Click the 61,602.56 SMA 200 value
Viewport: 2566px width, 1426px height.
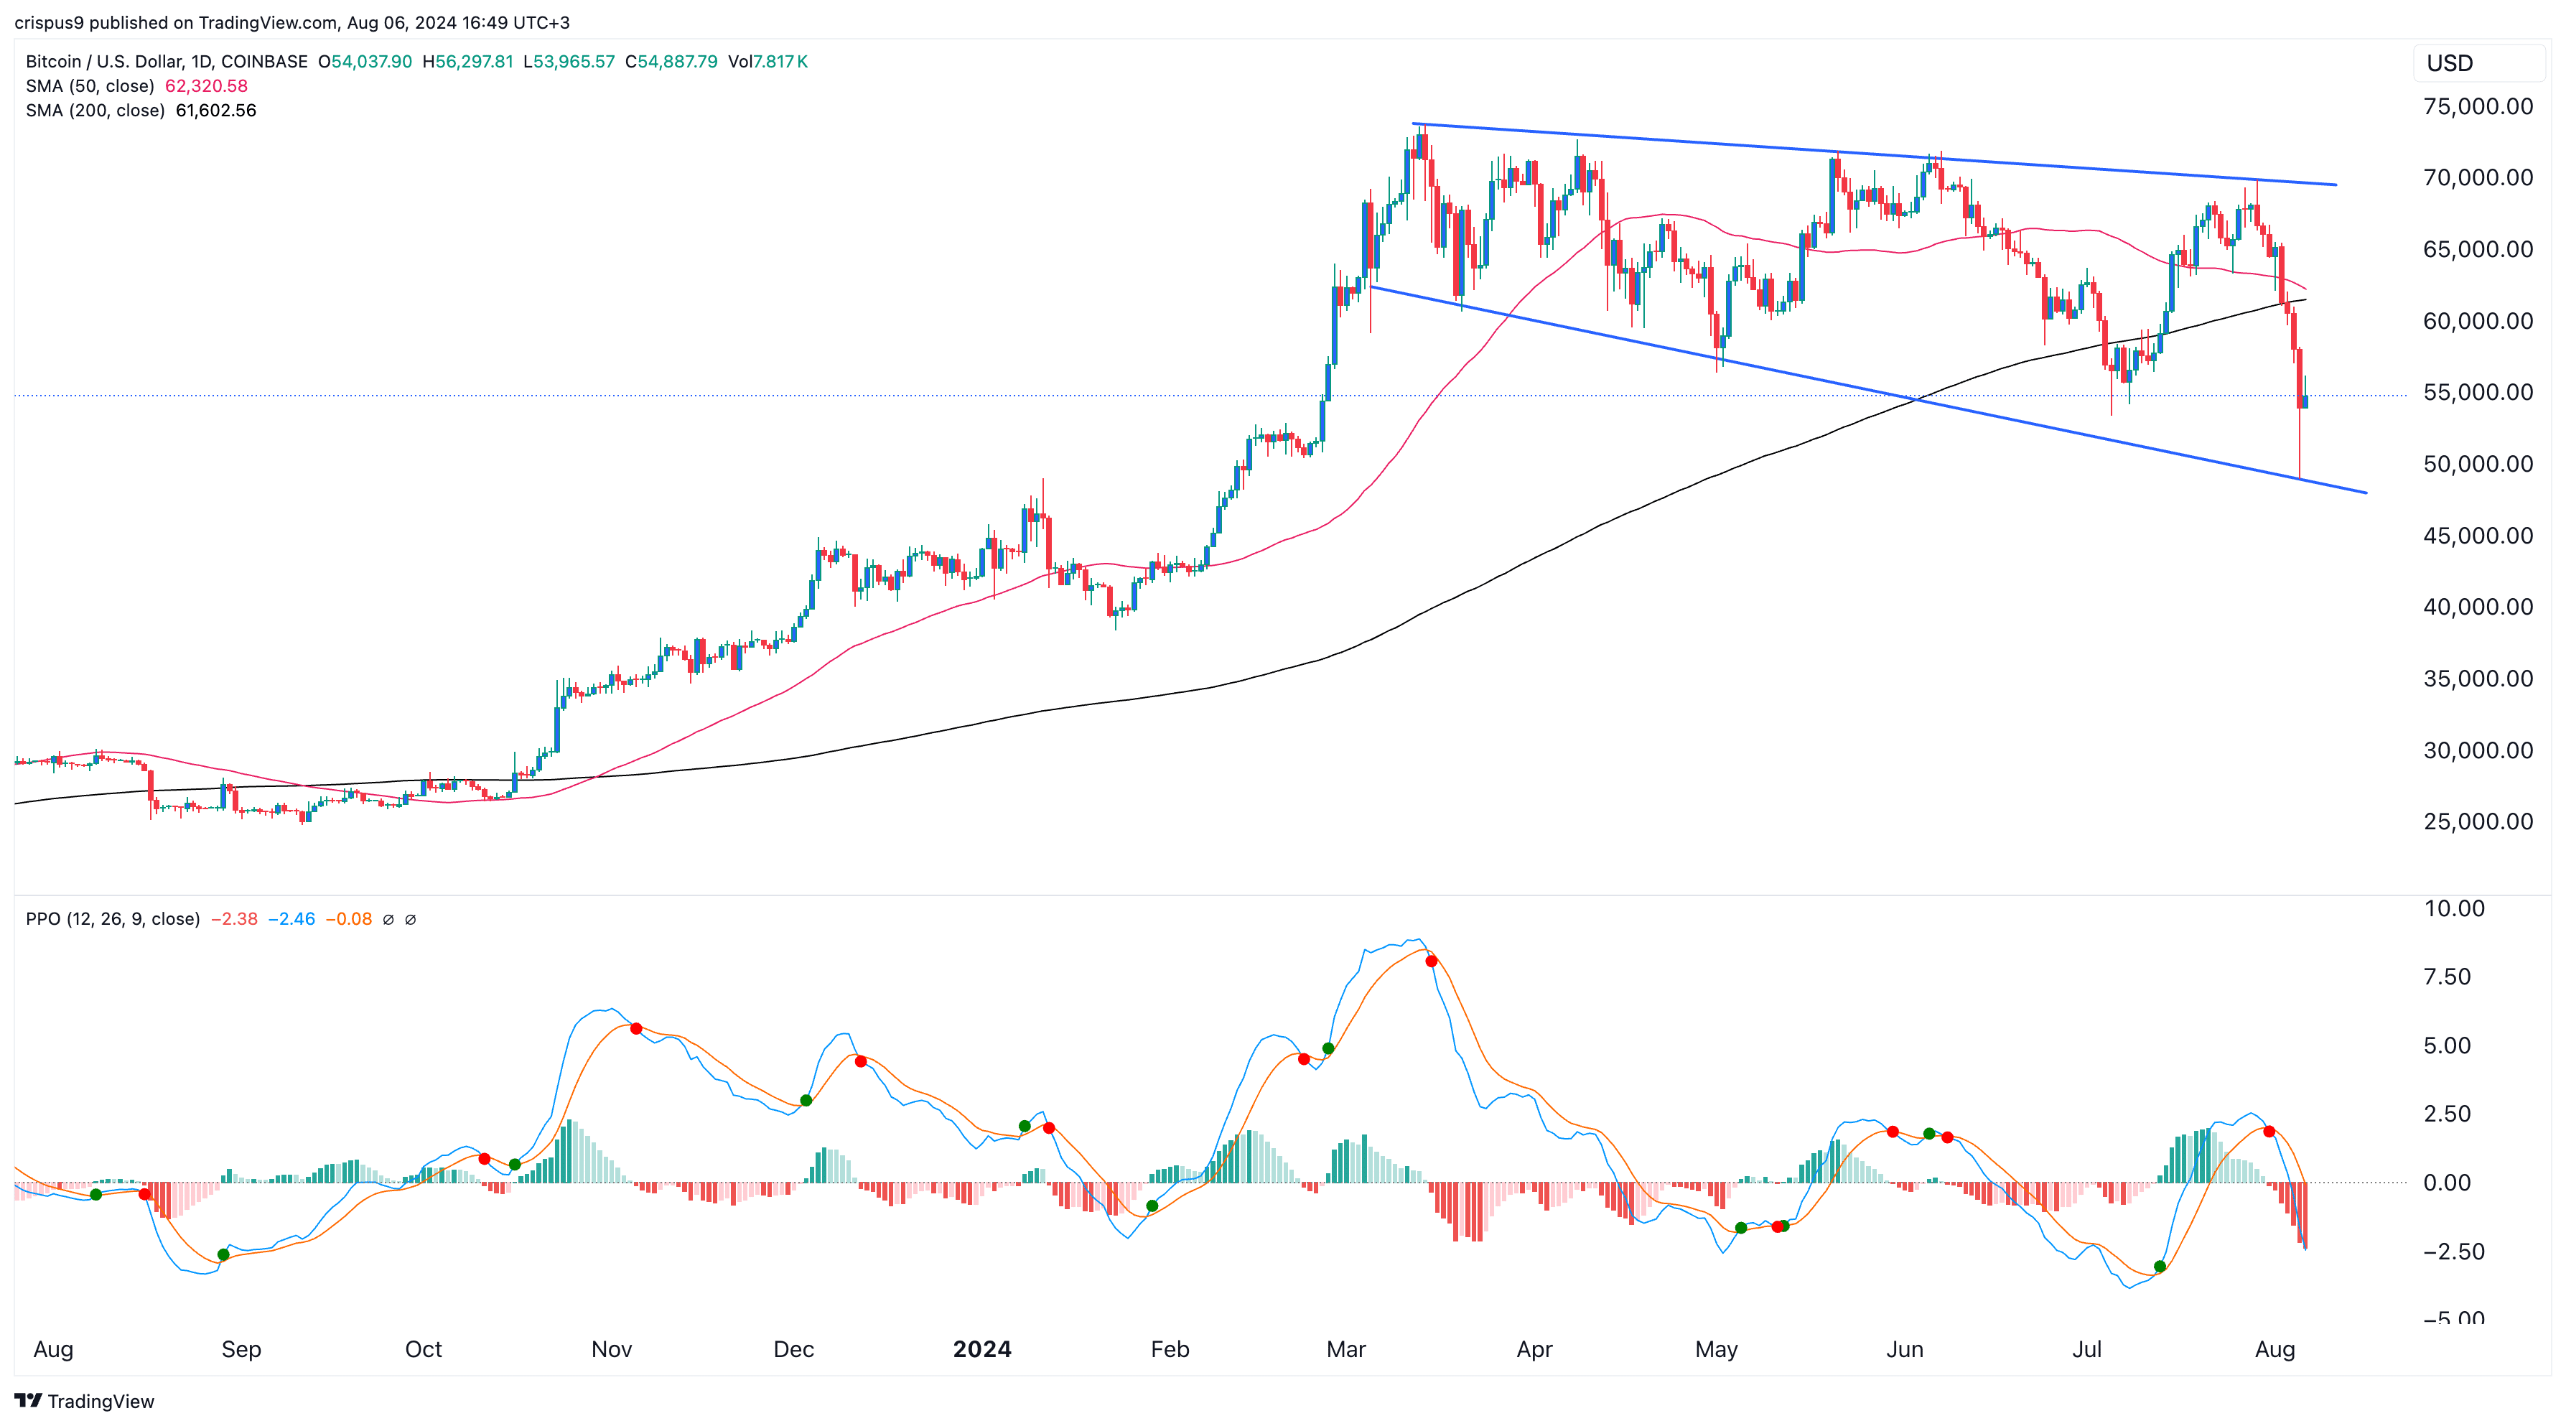click(216, 111)
